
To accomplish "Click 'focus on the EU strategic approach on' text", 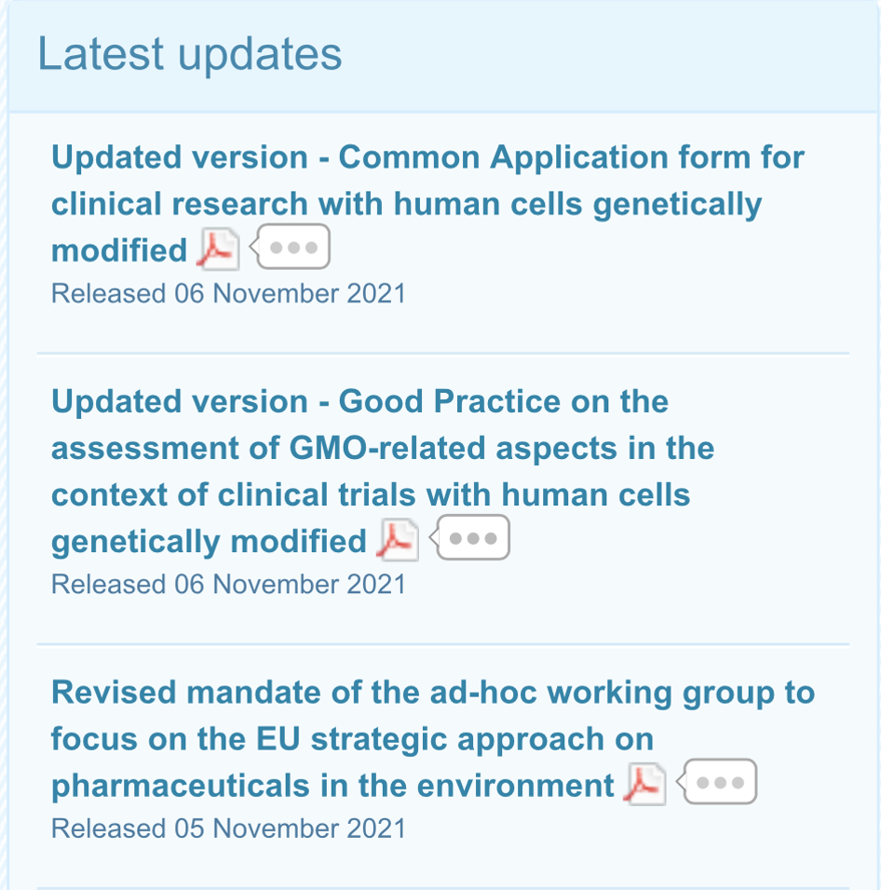I will pos(352,739).
